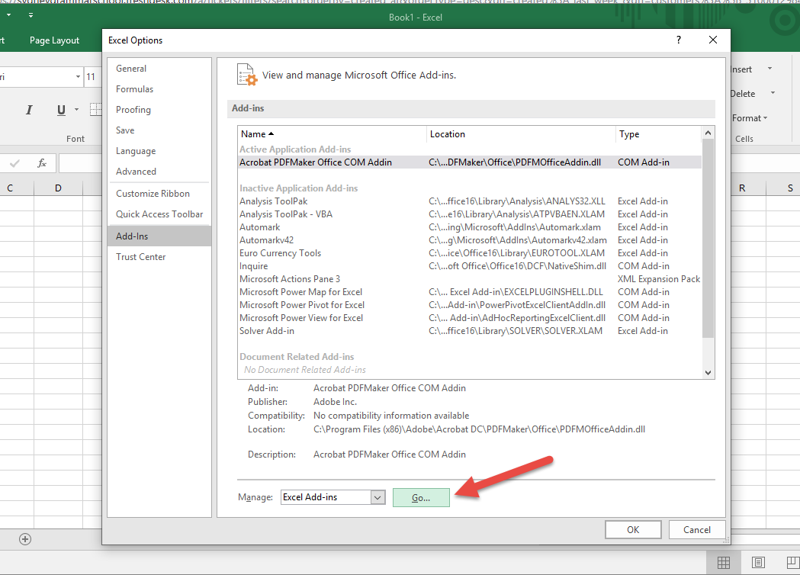Open the Advanced options category
800x575 pixels.
pos(136,172)
